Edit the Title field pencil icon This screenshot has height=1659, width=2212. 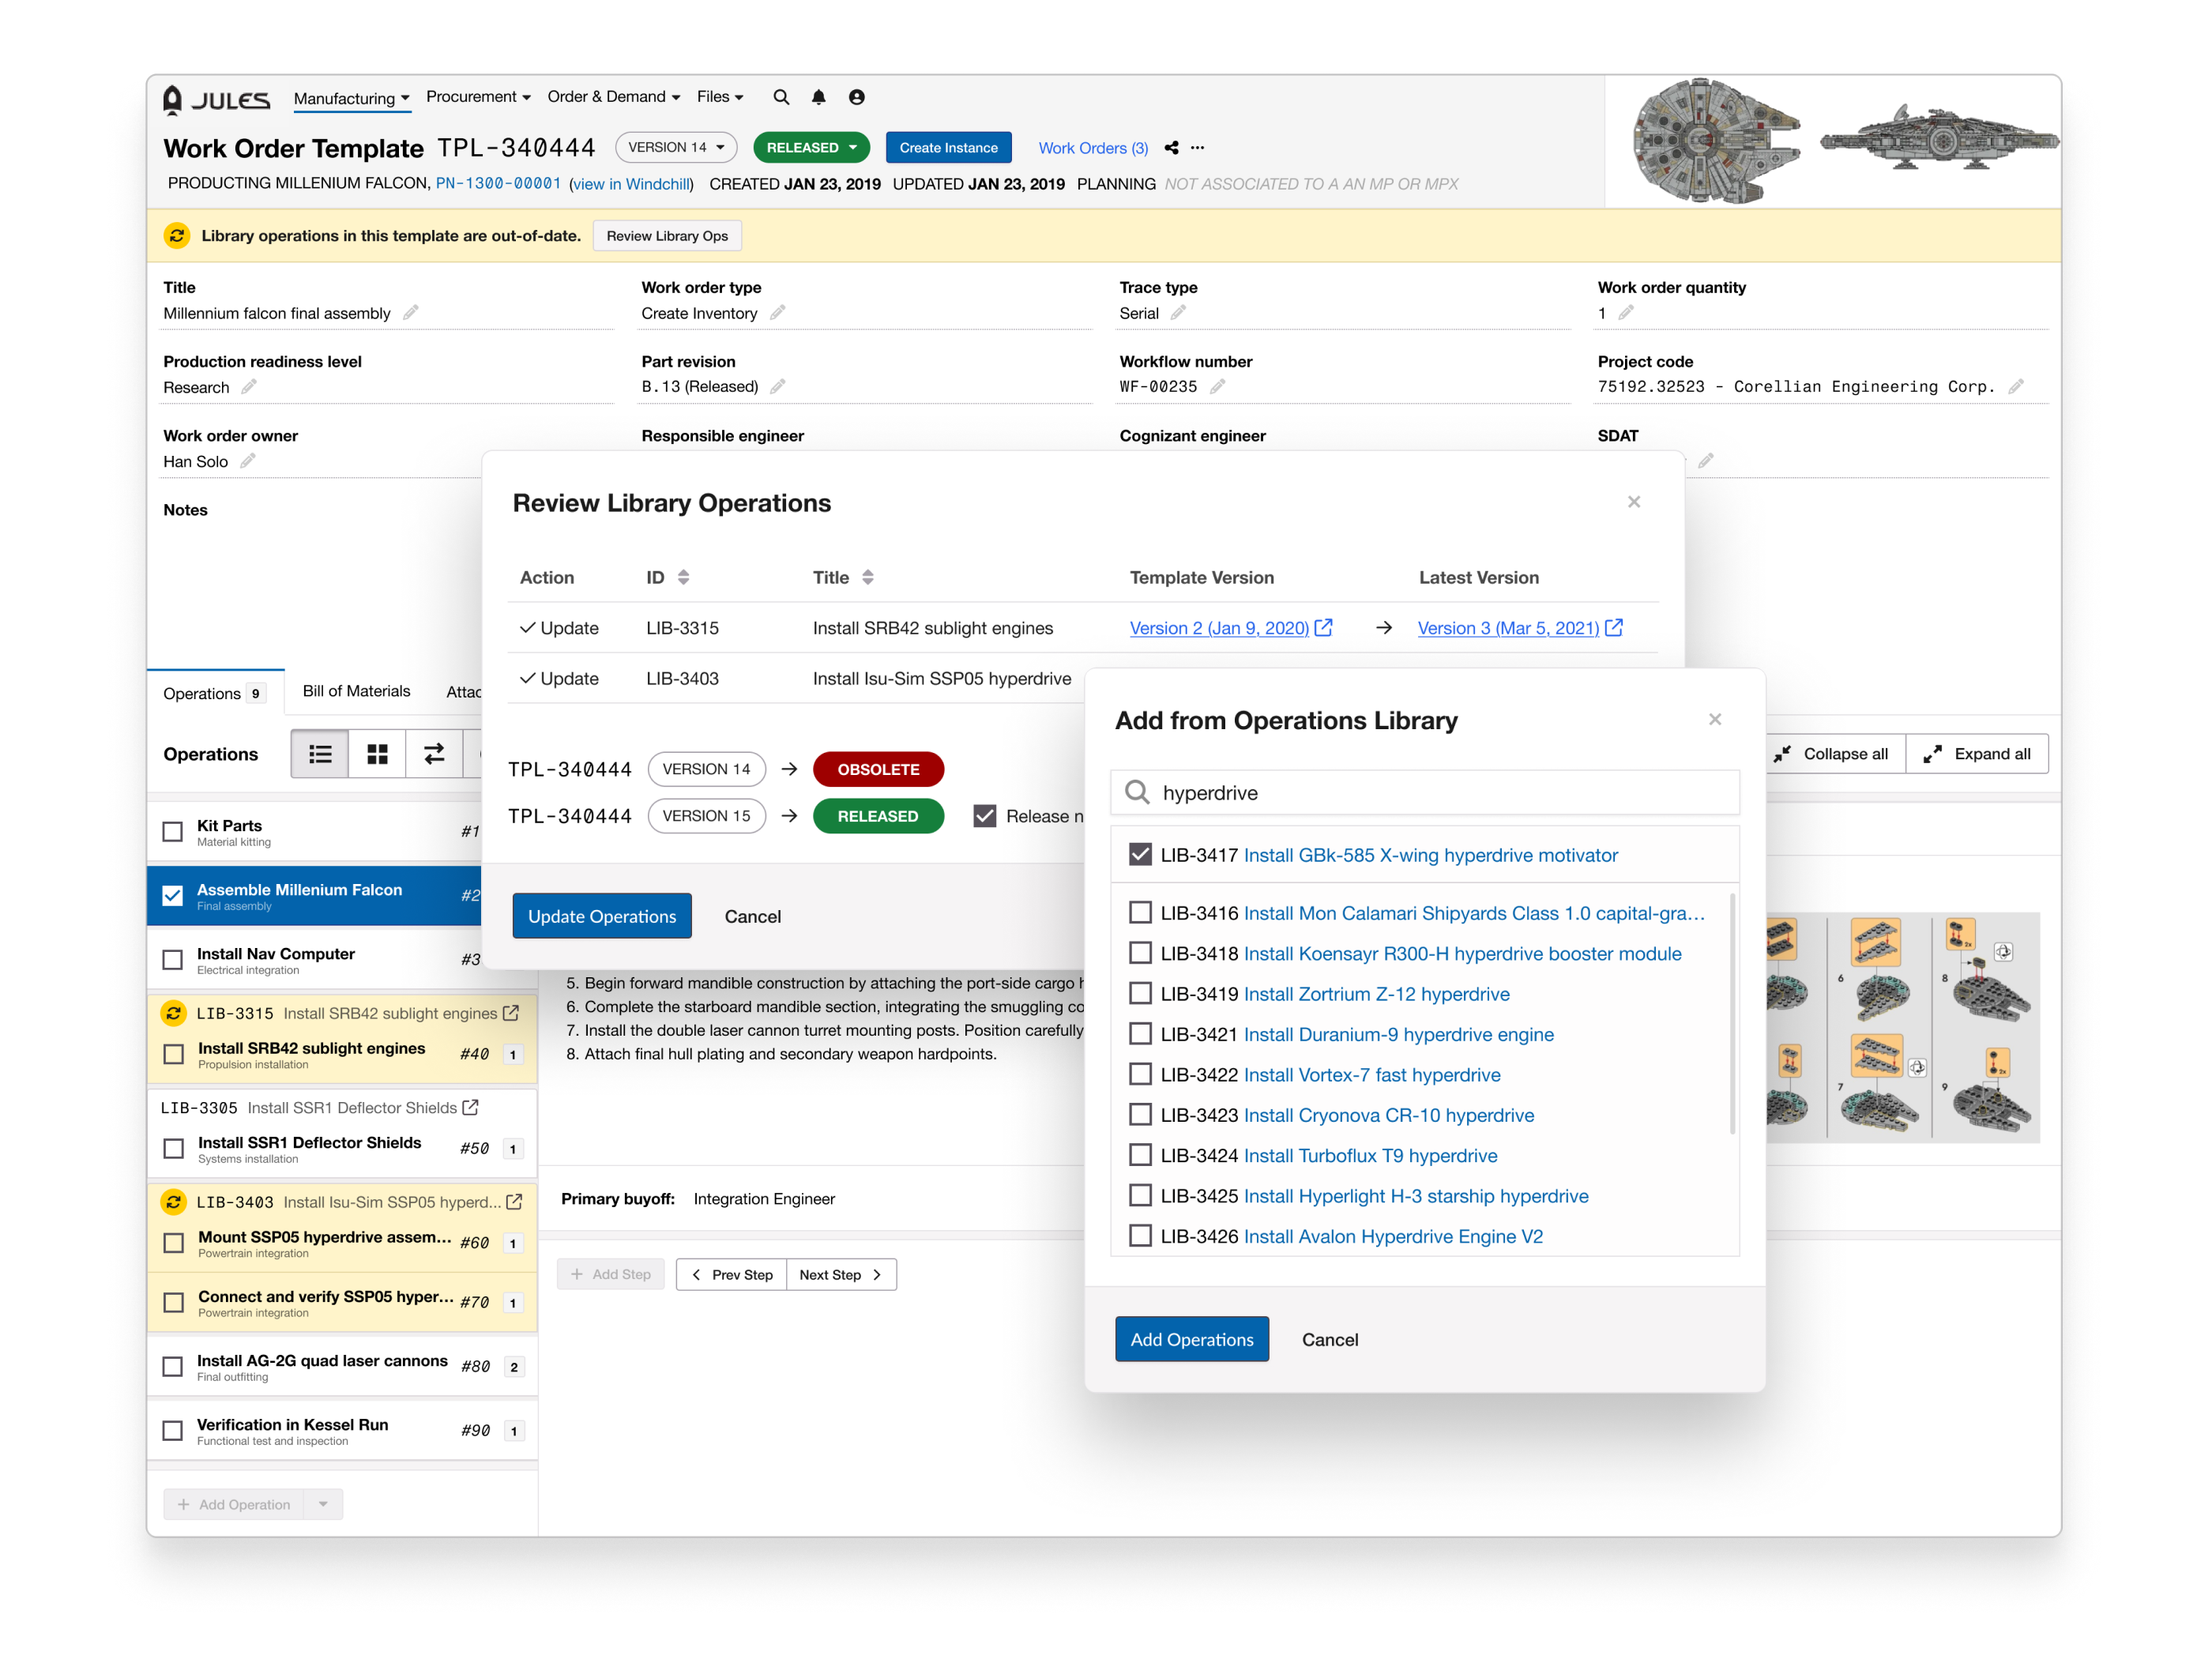pyautogui.click(x=411, y=313)
